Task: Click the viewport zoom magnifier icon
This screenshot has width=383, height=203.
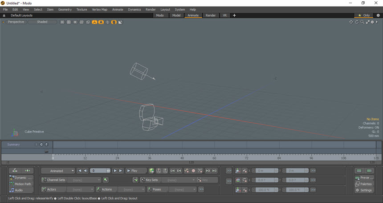Action: point(362,22)
